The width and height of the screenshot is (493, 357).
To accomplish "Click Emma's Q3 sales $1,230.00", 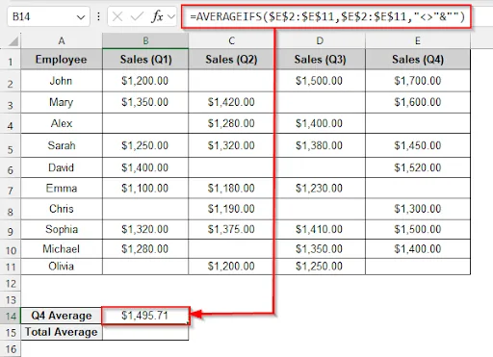I will click(x=320, y=188).
